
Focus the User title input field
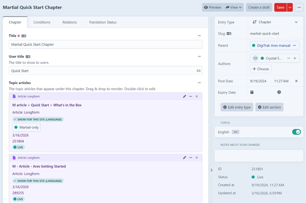[x=105, y=71]
